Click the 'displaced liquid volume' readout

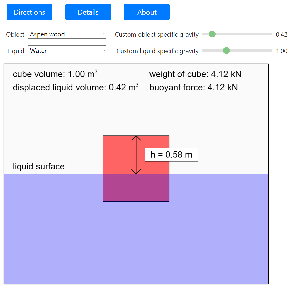(x=76, y=87)
